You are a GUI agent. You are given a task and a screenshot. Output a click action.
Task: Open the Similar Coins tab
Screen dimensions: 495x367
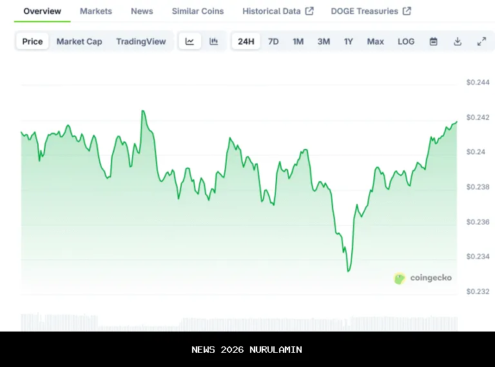(x=198, y=11)
